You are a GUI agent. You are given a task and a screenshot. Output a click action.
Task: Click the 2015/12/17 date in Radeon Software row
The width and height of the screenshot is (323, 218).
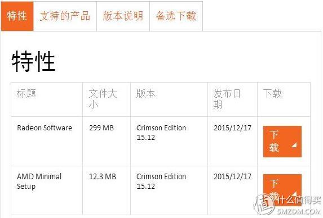point(232,128)
